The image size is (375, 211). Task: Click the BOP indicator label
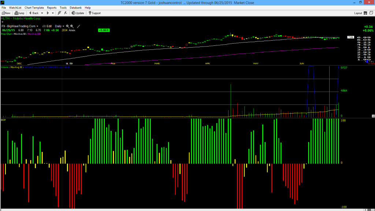click(x=3, y=120)
